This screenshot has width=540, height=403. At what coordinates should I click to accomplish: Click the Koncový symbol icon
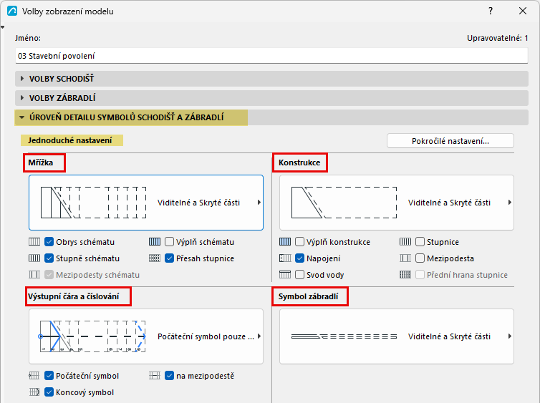[x=34, y=392]
